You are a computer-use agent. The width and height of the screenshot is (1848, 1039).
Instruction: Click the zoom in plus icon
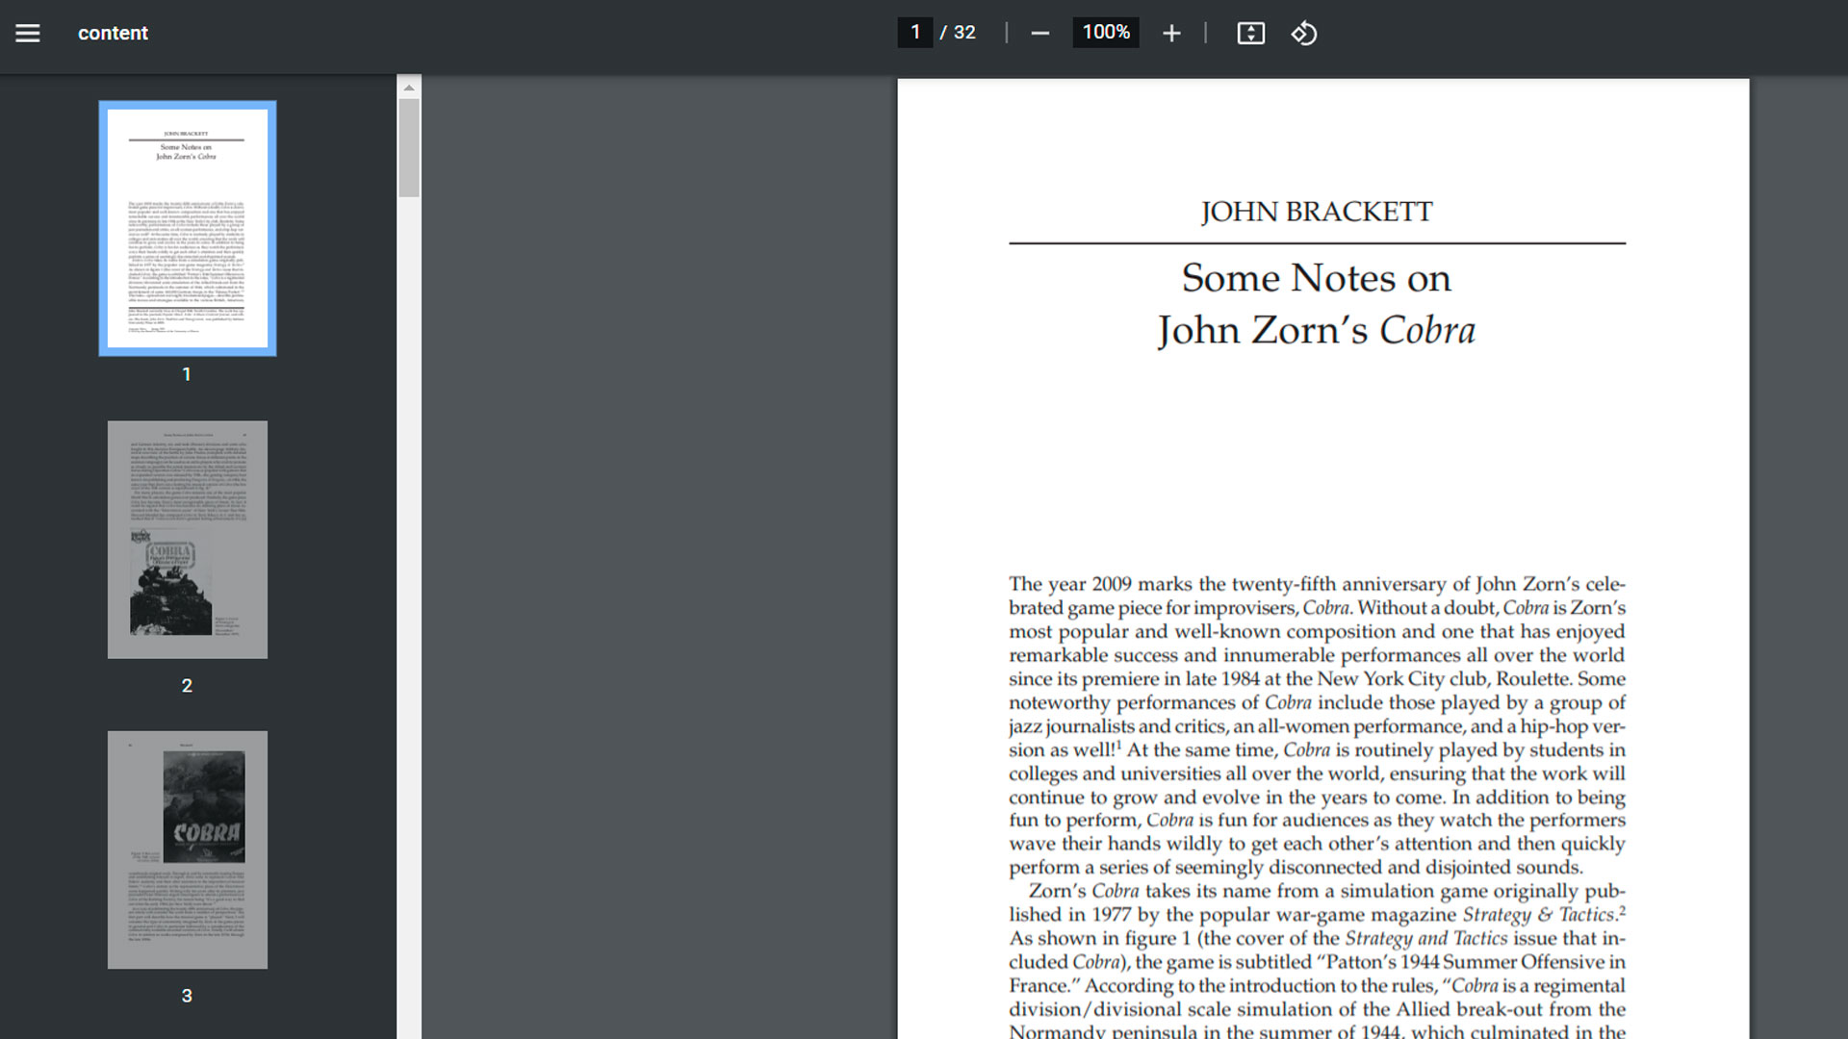point(1170,33)
